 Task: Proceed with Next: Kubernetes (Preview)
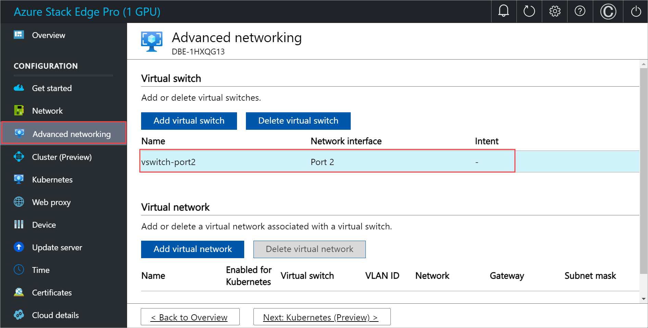coord(321,317)
